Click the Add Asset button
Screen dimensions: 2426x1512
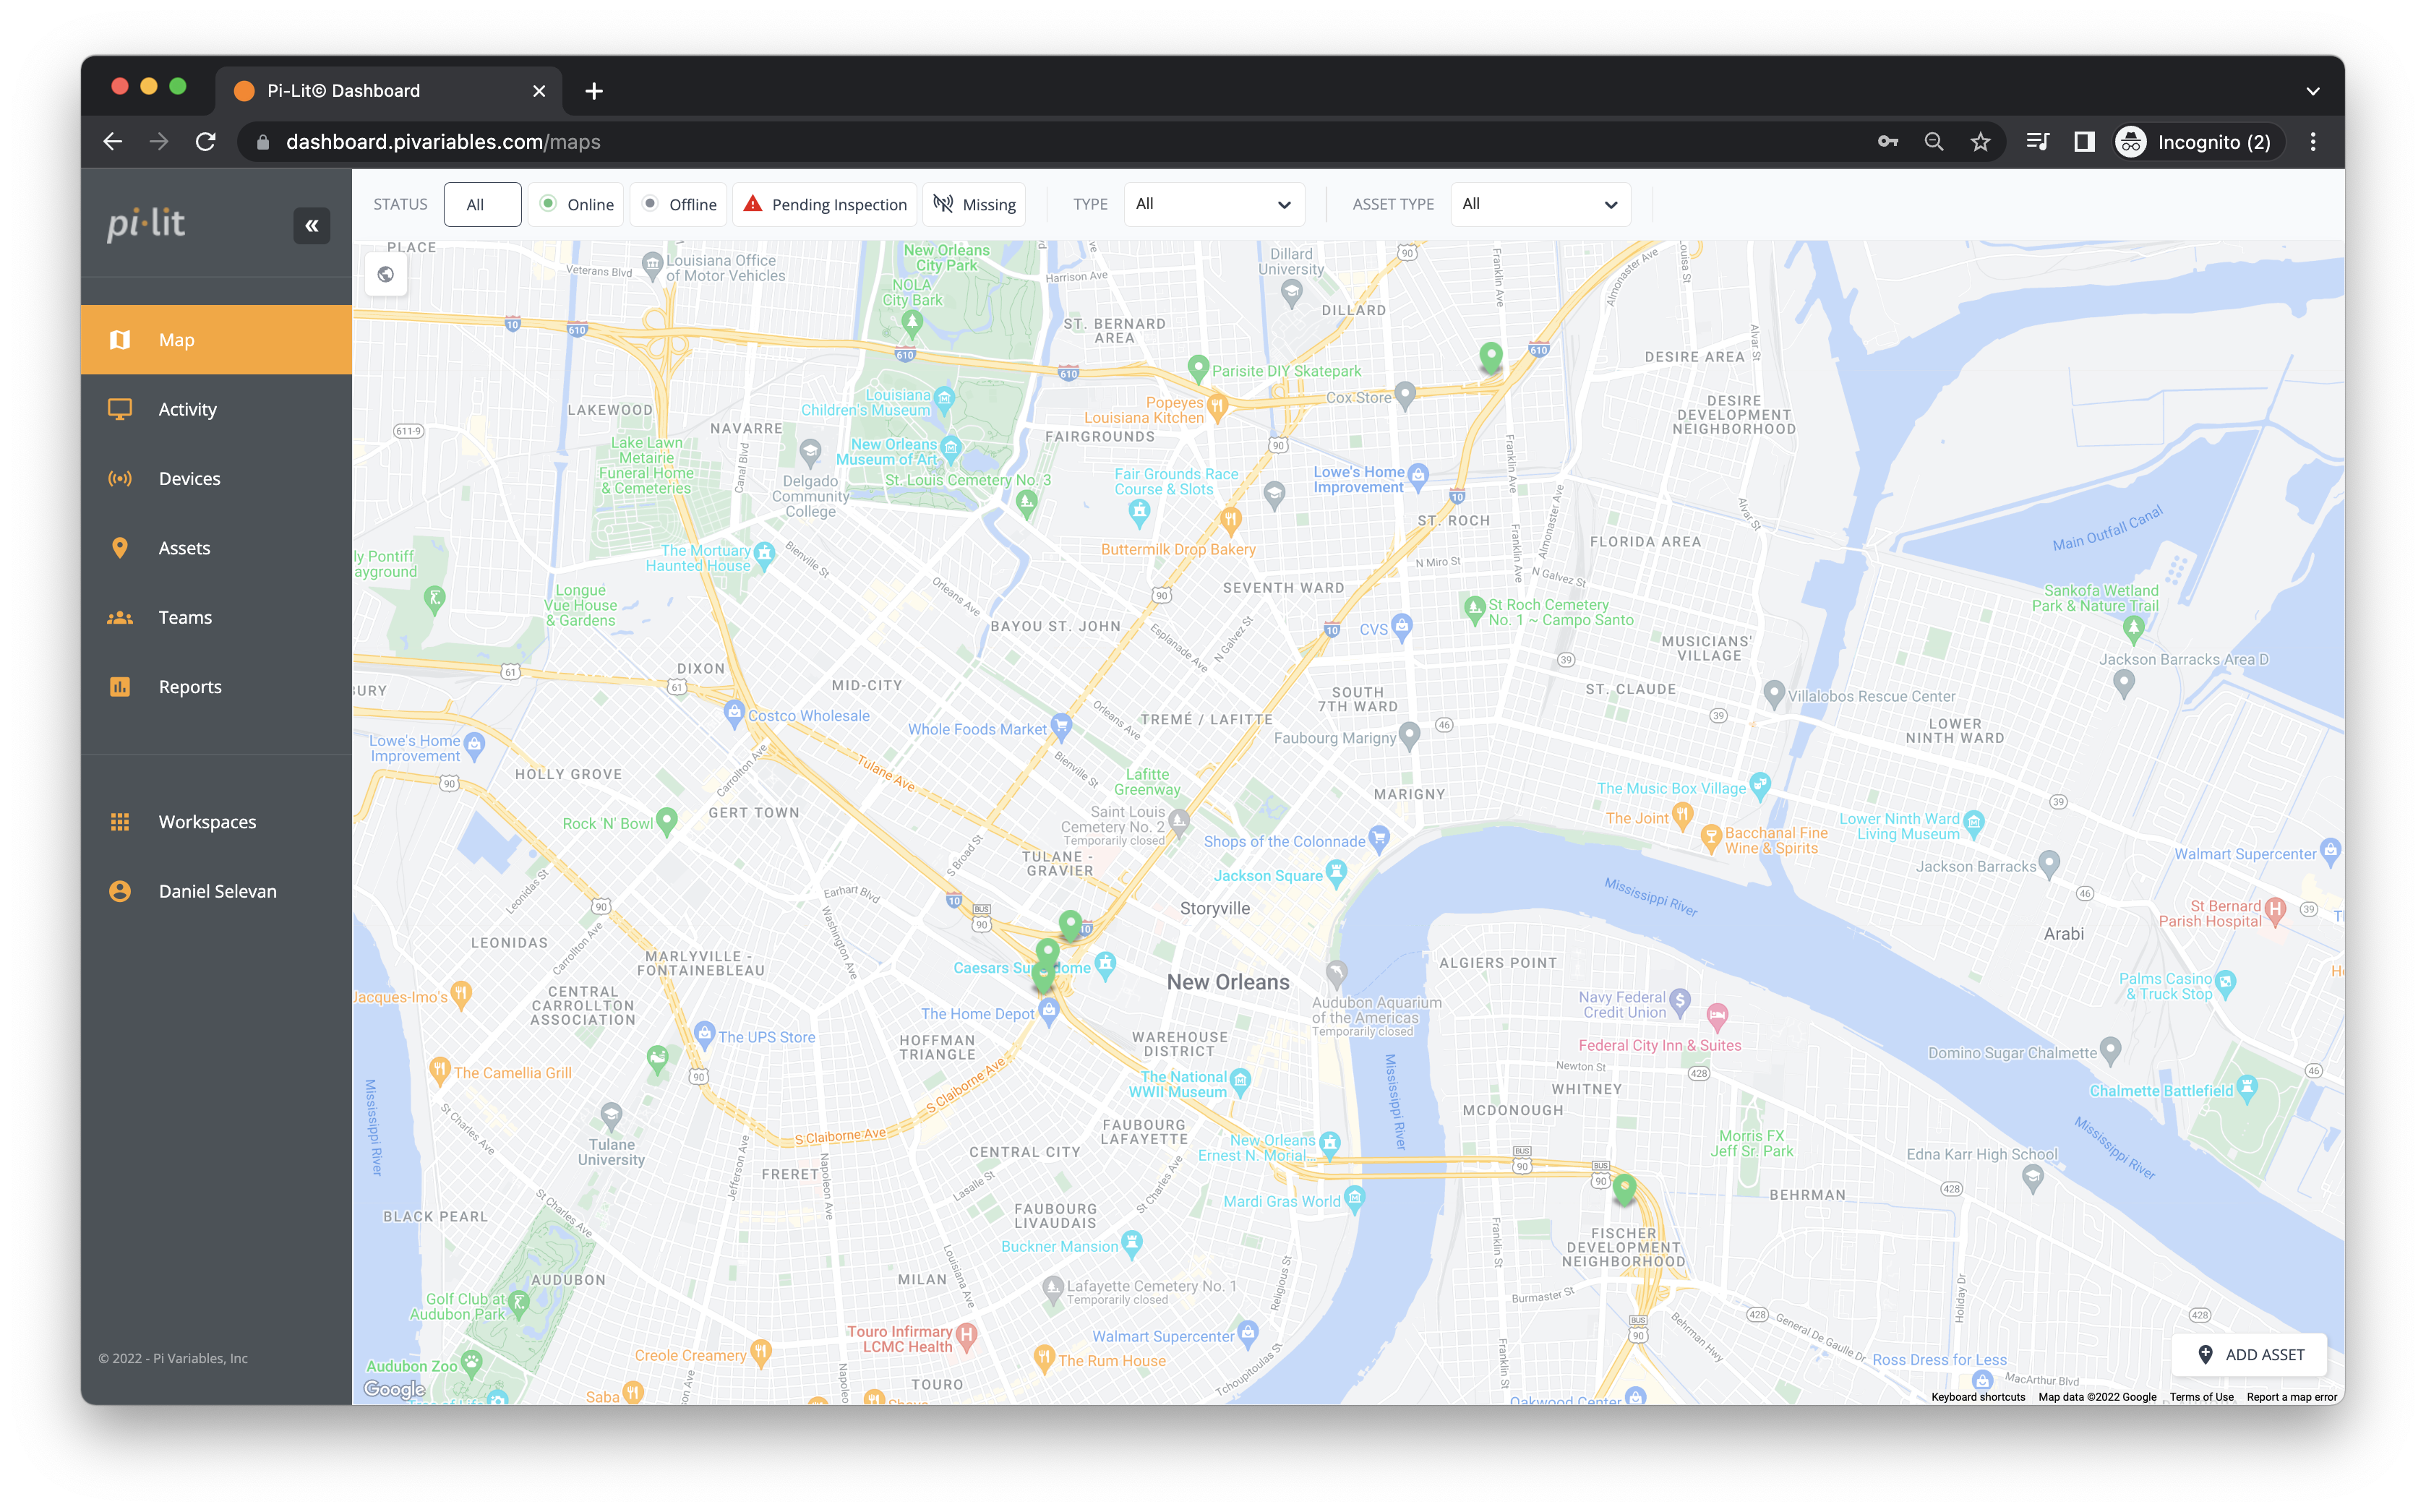pos(2250,1355)
